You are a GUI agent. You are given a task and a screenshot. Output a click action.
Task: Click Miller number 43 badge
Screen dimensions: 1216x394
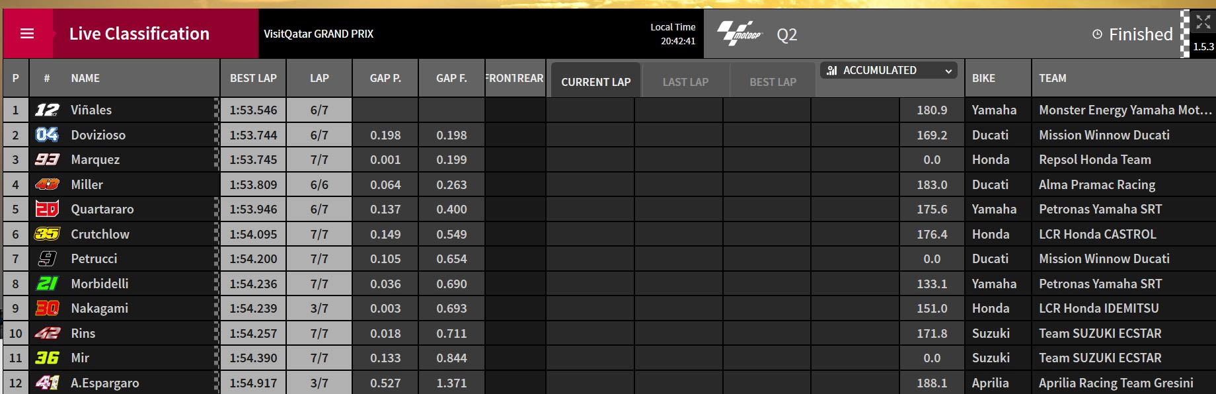(47, 184)
